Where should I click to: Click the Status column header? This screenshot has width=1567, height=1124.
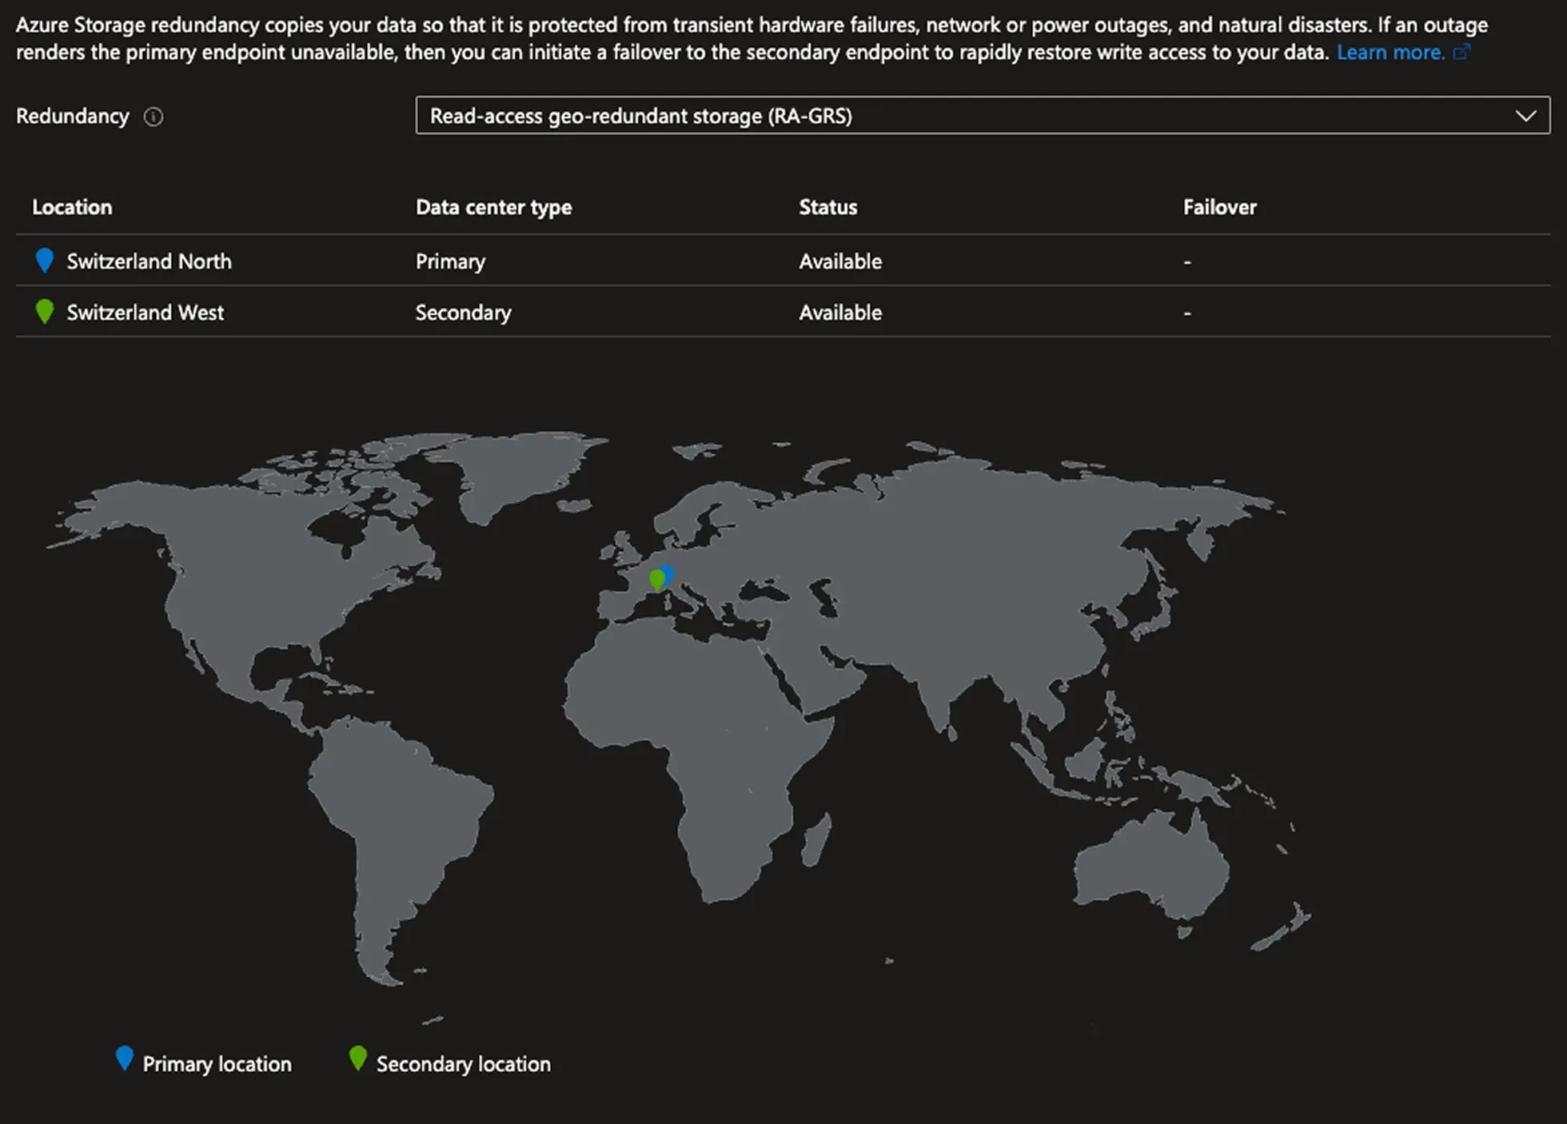(x=827, y=206)
